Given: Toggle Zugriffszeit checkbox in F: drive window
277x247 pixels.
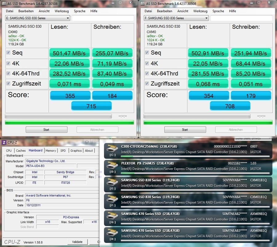Looking at the screenshot, I should click(147, 83).
